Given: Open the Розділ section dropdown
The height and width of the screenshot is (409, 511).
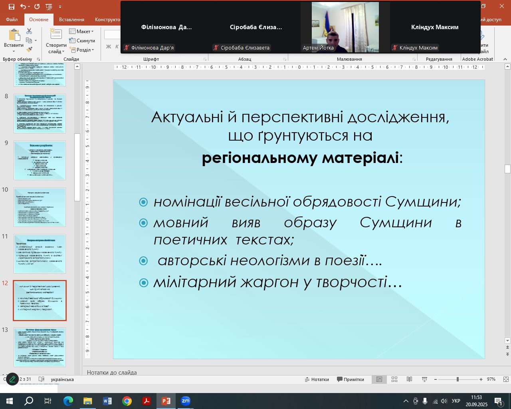Looking at the screenshot, I should [82, 50].
